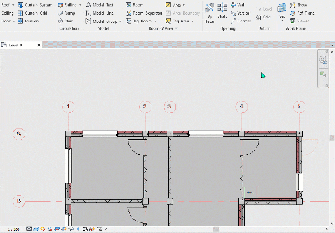Select the Room Separator tool

144,13
